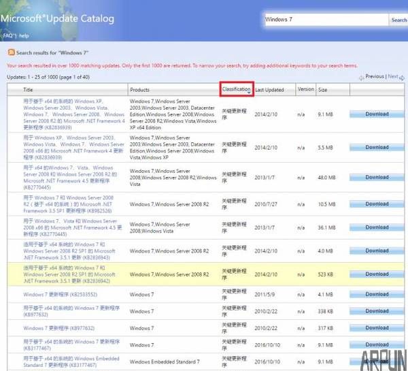Screen dimensions: 408x371
Task: Go to the Next results page link
Action: click(392, 77)
